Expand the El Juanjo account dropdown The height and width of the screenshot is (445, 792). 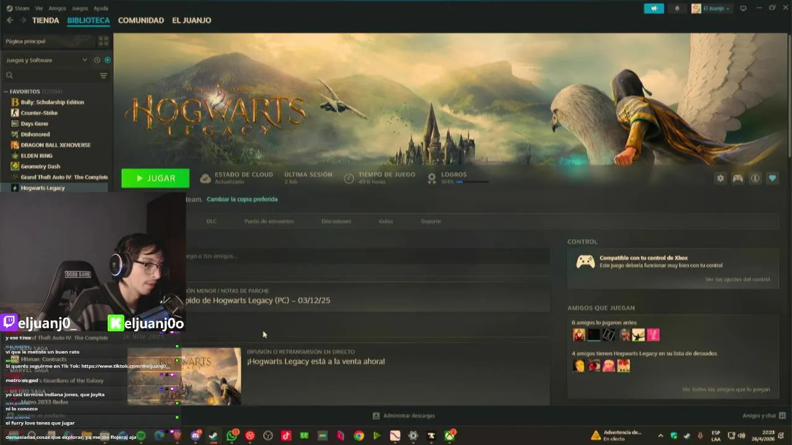tap(712, 9)
